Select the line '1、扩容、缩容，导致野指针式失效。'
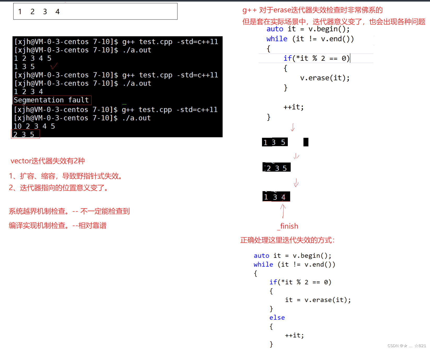This screenshot has width=430, height=350. point(66,176)
